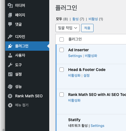
Task: Click 비활성화 link under Head & Footer Code
Action: tap(74, 75)
